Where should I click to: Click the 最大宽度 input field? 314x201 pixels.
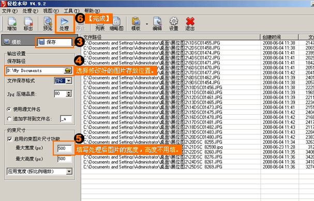tap(64, 148)
